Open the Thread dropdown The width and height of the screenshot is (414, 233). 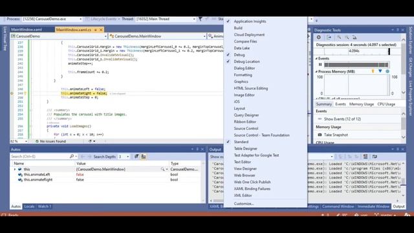(x=194, y=19)
